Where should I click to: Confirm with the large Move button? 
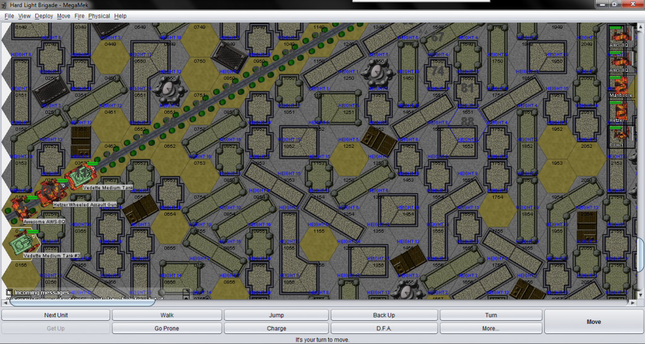tap(593, 322)
